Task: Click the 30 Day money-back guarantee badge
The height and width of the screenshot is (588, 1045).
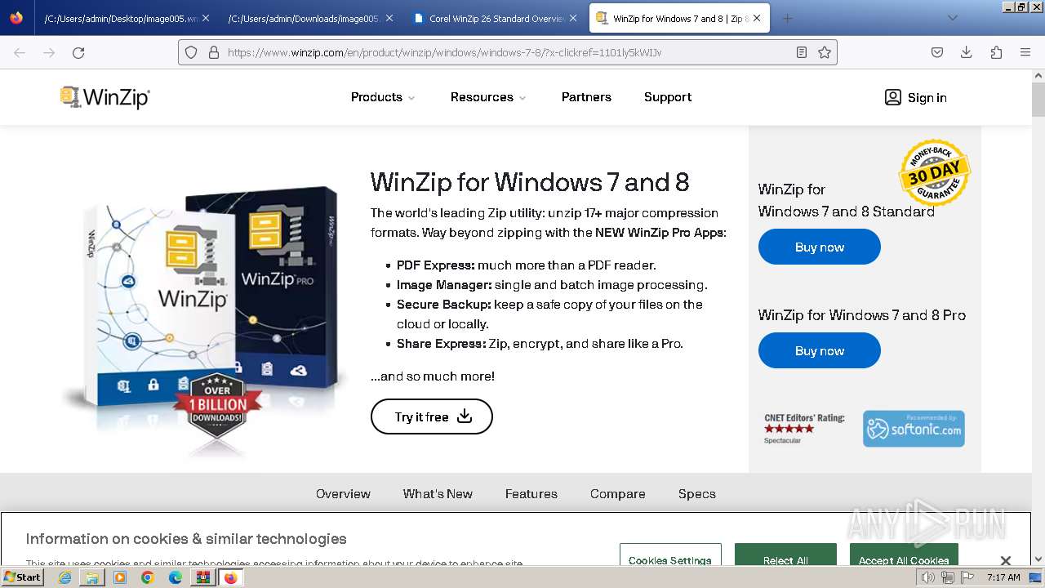Action: [934, 172]
